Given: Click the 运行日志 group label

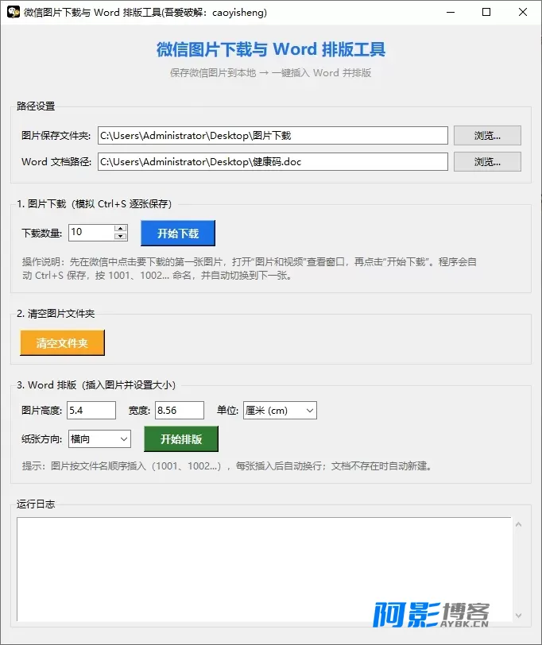Looking at the screenshot, I should point(36,504).
